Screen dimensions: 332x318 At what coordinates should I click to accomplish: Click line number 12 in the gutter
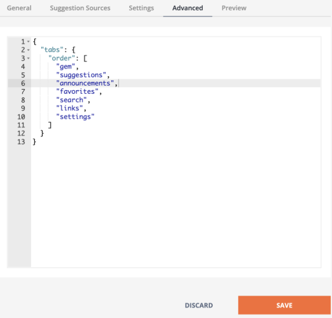point(21,133)
